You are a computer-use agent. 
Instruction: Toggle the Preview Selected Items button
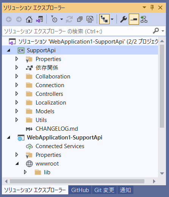click(134, 19)
